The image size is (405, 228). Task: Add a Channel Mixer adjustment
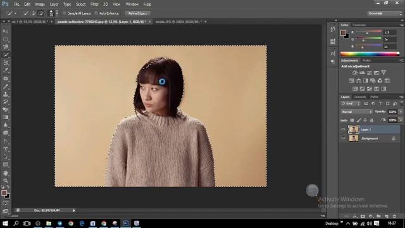[x=380, y=81]
